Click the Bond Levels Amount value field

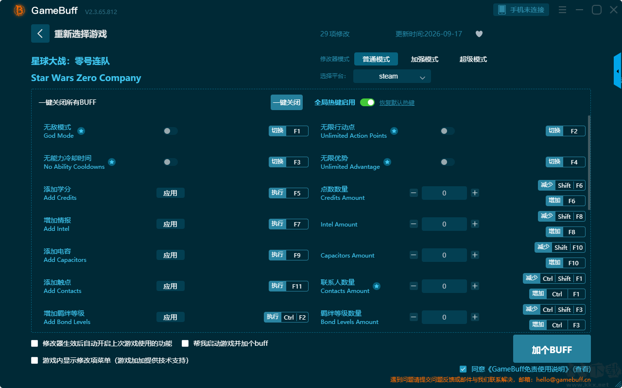[x=444, y=317]
